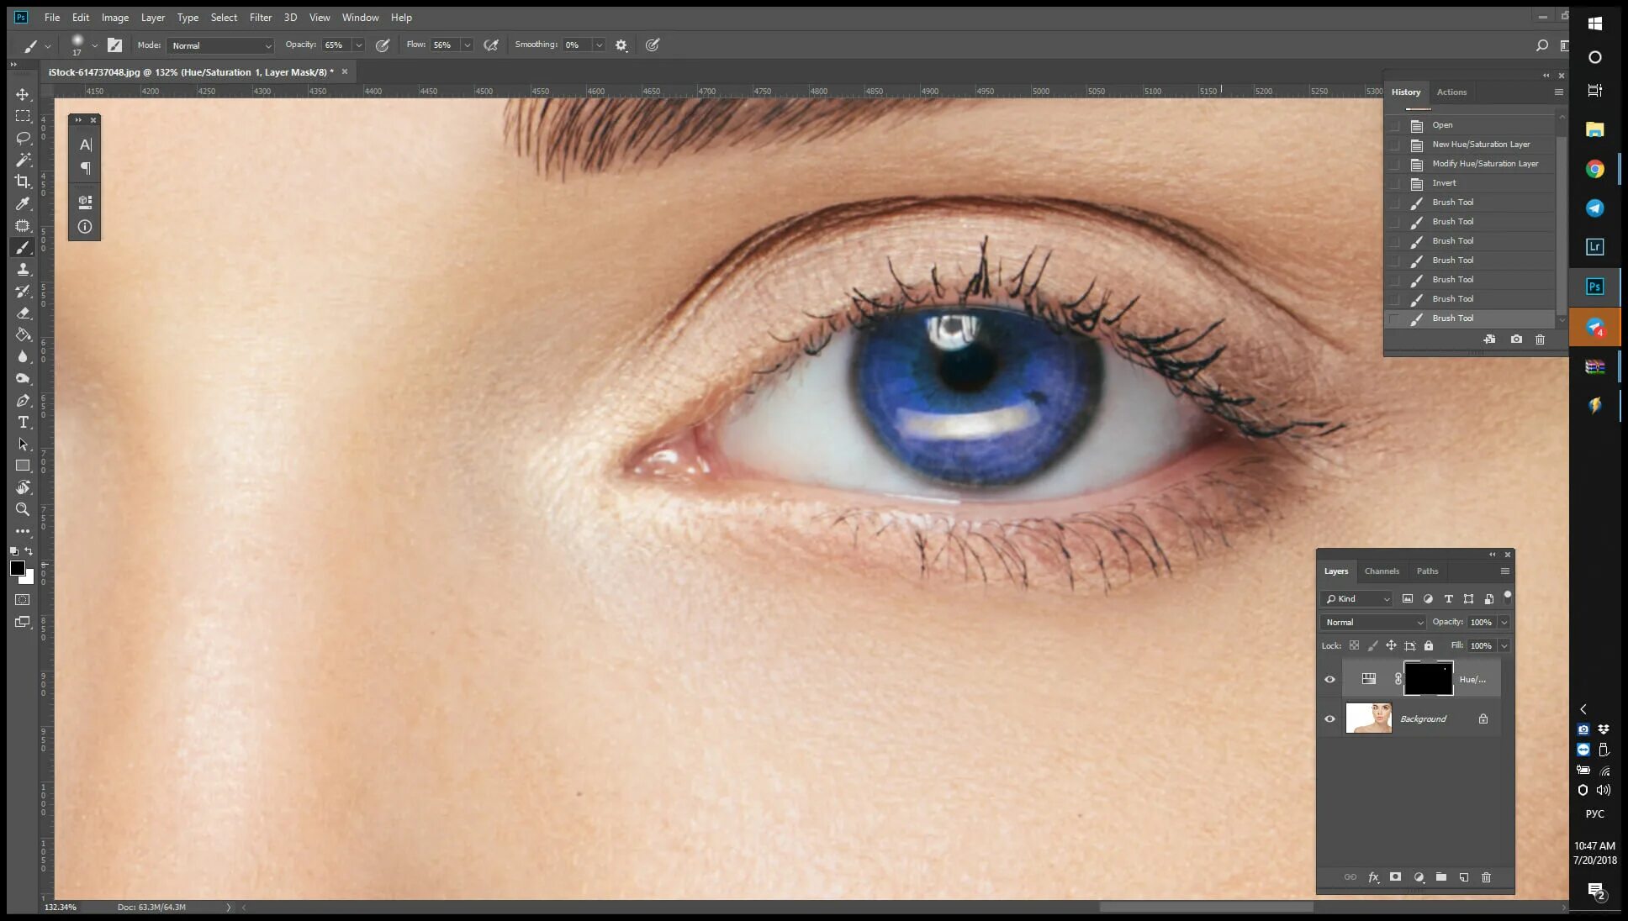Viewport: 1628px width, 921px height.
Task: Open the Filter menu
Action: click(x=259, y=17)
